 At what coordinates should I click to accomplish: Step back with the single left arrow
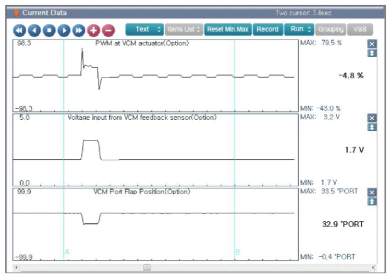[34, 30]
